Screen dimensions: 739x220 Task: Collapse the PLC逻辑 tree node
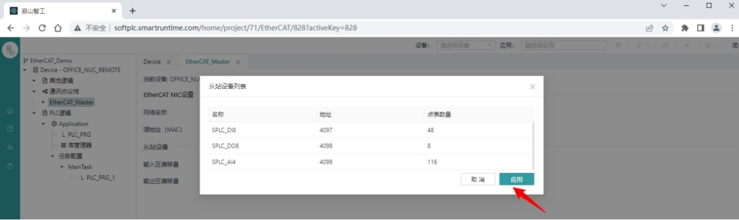(x=34, y=113)
